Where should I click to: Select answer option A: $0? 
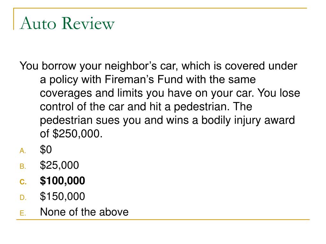pyautogui.click(x=46, y=150)
